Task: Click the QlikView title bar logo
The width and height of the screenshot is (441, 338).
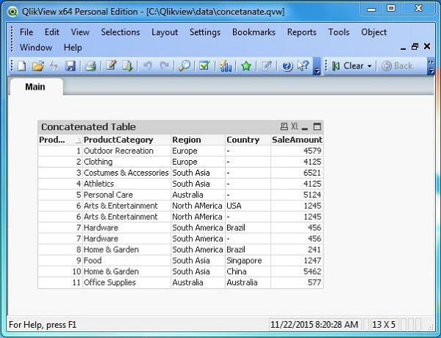Action: pos(12,12)
